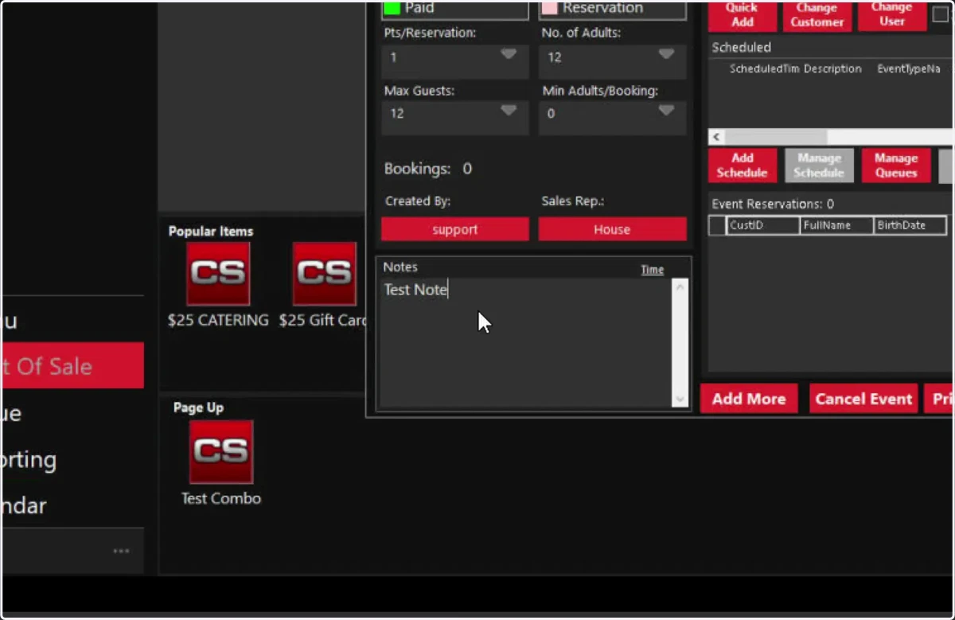This screenshot has height=620, width=955.
Task: Click the BirthDate column header
Action: (x=910, y=225)
